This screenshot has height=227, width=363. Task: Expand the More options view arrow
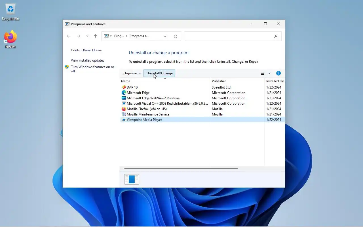coord(269,73)
